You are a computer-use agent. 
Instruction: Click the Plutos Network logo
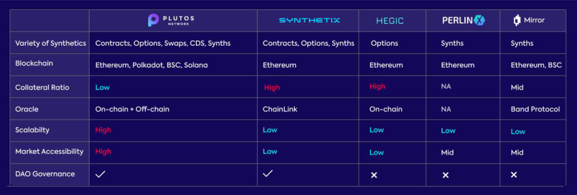(x=171, y=20)
